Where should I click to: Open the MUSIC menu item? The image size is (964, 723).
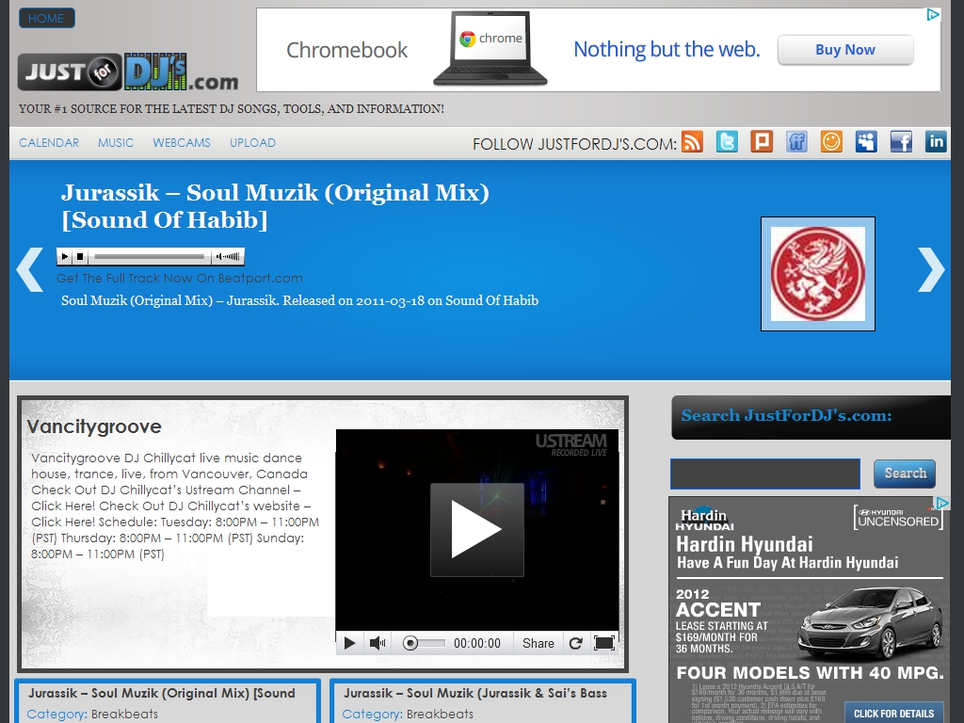(116, 143)
